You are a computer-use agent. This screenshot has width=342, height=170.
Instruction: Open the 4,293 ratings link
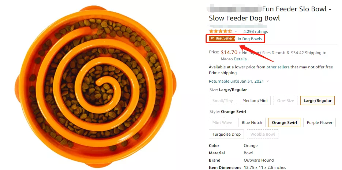[255, 31]
